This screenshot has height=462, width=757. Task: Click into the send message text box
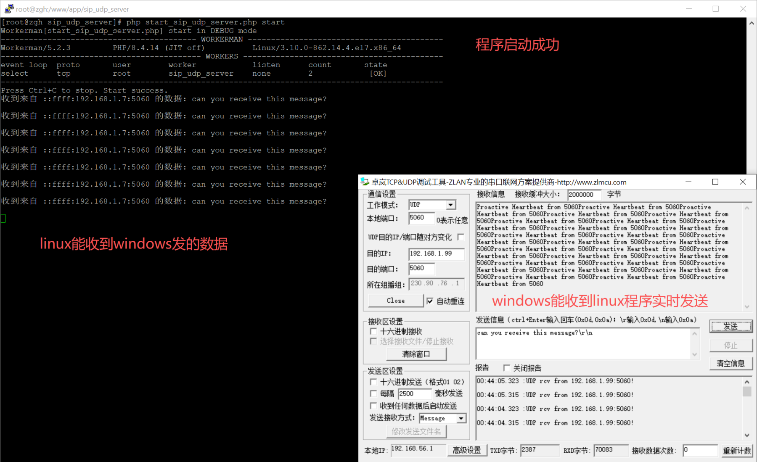click(x=583, y=344)
